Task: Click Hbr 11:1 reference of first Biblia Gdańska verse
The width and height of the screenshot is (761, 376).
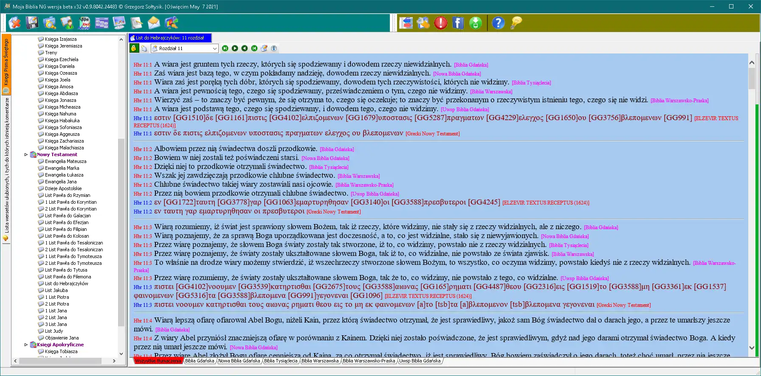Action: coord(143,65)
